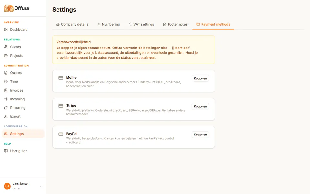This screenshot has width=310, height=194.
Task: Click the Numbering hash icon
Action: tap(99, 24)
